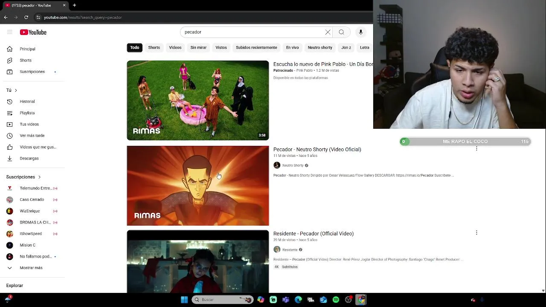Click the YouTube logo
546x307 pixels.
click(33, 32)
